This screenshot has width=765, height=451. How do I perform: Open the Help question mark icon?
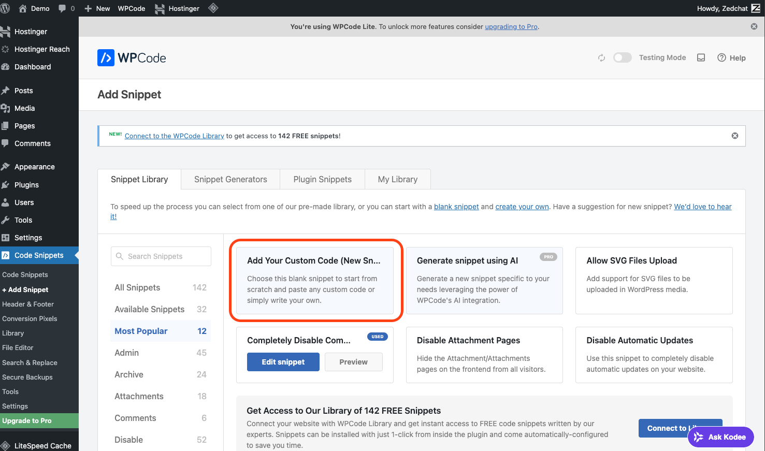point(721,58)
